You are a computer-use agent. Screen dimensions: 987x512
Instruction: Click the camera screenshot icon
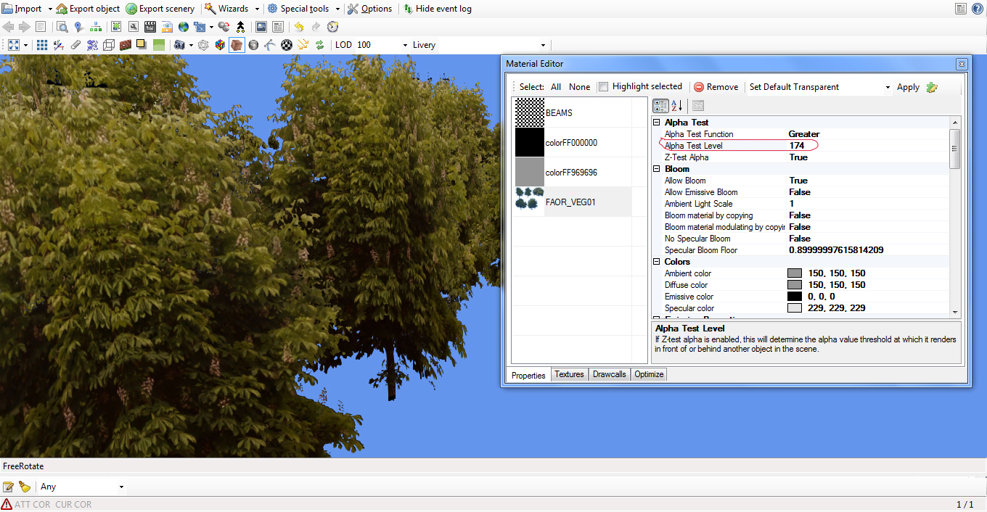point(179,45)
